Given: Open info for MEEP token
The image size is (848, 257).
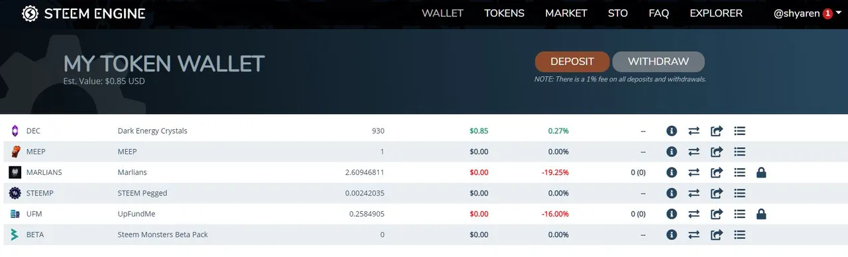Looking at the screenshot, I should pyautogui.click(x=671, y=152).
